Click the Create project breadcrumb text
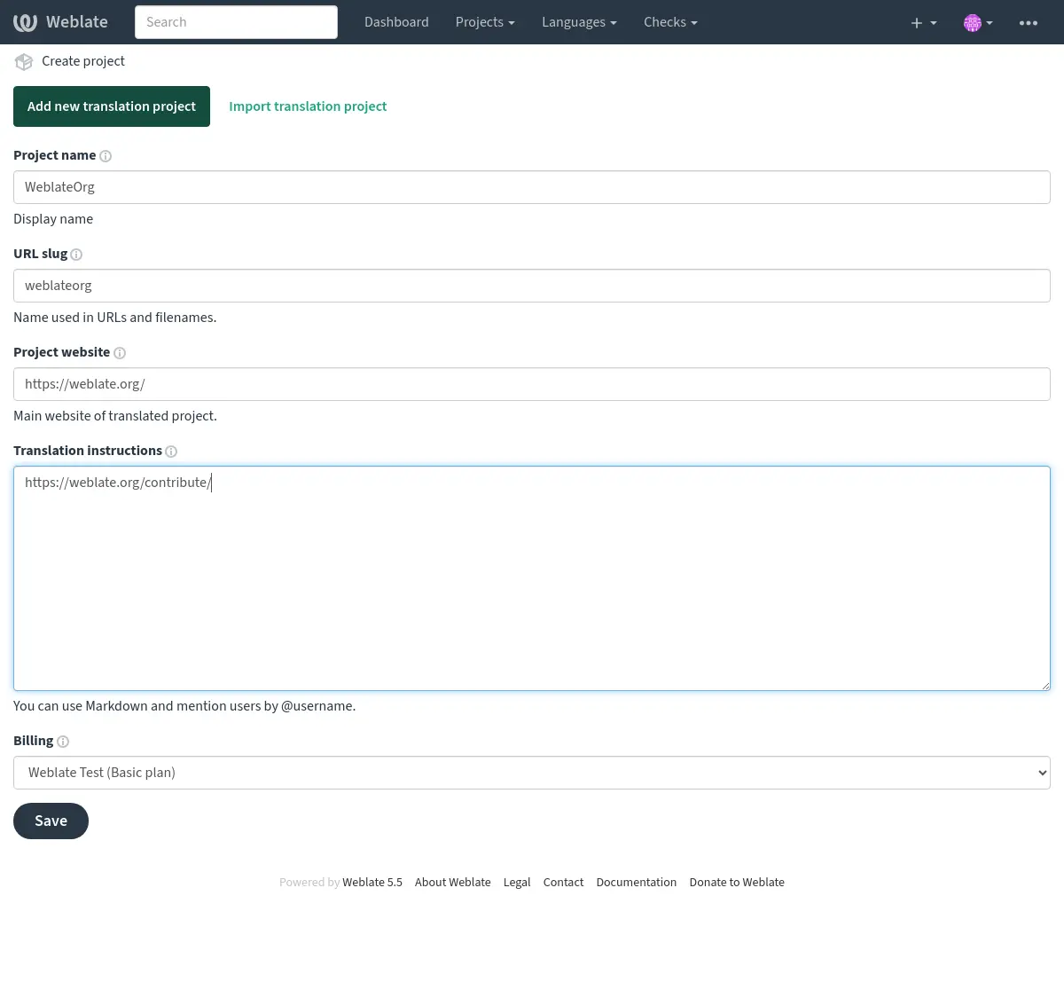The image size is (1064, 990). pos(83,61)
